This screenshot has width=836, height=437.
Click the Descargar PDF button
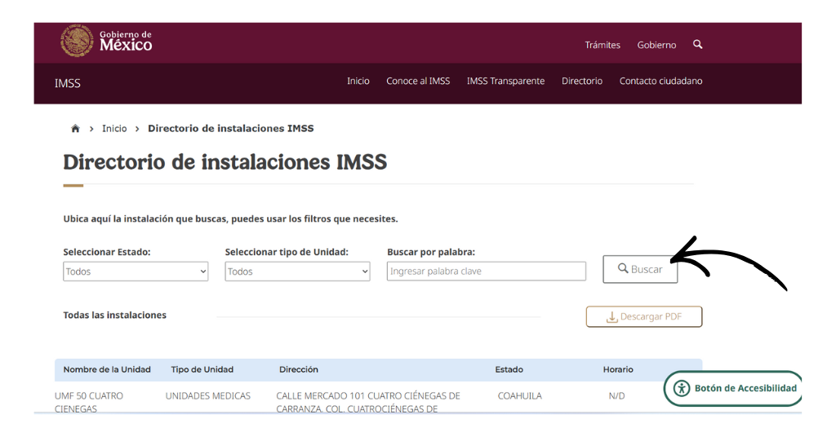(644, 316)
